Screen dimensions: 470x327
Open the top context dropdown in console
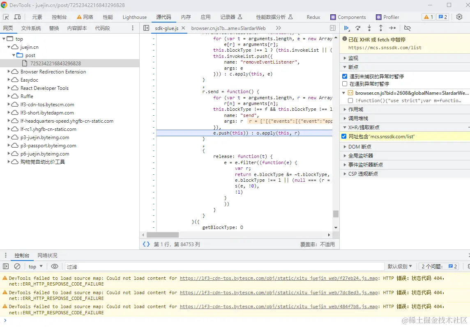36,267
